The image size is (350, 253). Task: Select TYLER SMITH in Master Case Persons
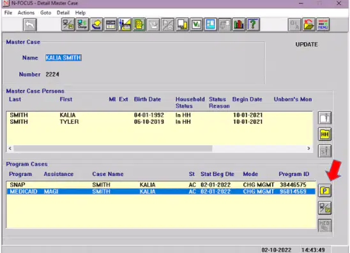(160, 122)
